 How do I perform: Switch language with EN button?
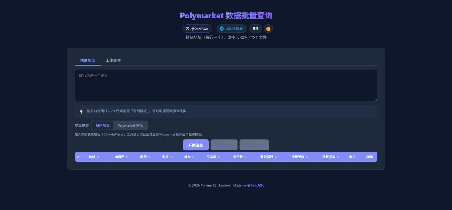[x=255, y=29]
